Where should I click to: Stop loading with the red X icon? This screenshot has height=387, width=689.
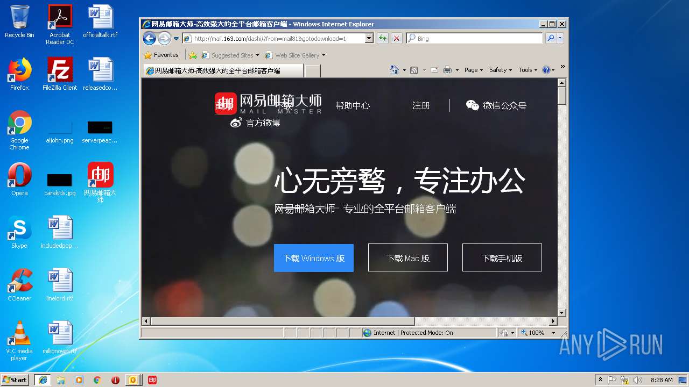point(397,39)
